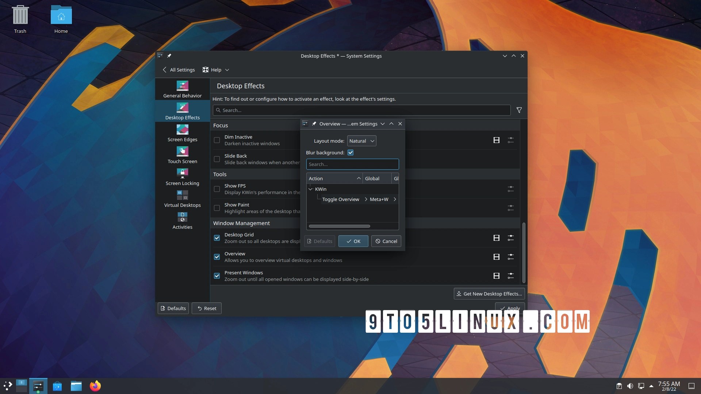Expand Help menu dropdown arrow
701x394 pixels.
(227, 70)
